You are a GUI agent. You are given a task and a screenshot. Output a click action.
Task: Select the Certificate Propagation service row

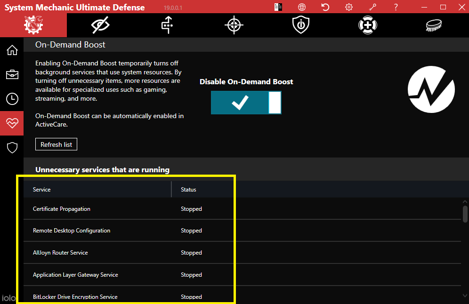pos(243,208)
